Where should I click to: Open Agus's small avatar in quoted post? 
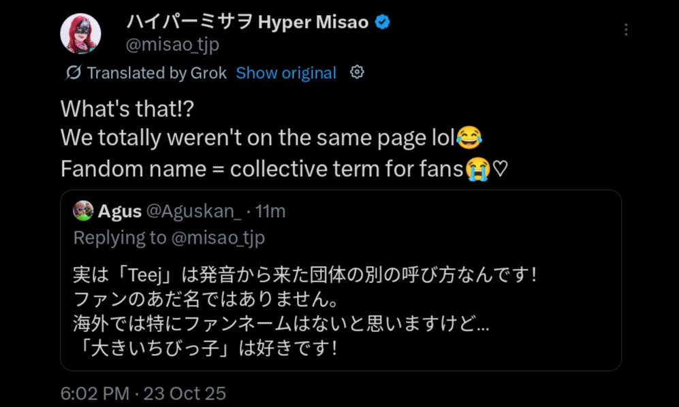click(x=83, y=211)
